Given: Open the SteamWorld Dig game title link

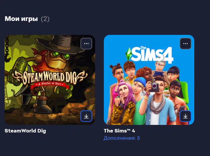Looking at the screenshot, I should point(25,131).
